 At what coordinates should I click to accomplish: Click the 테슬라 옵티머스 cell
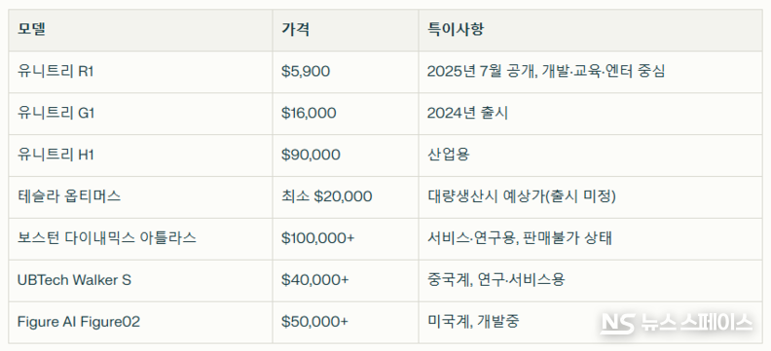pyautogui.click(x=140, y=196)
